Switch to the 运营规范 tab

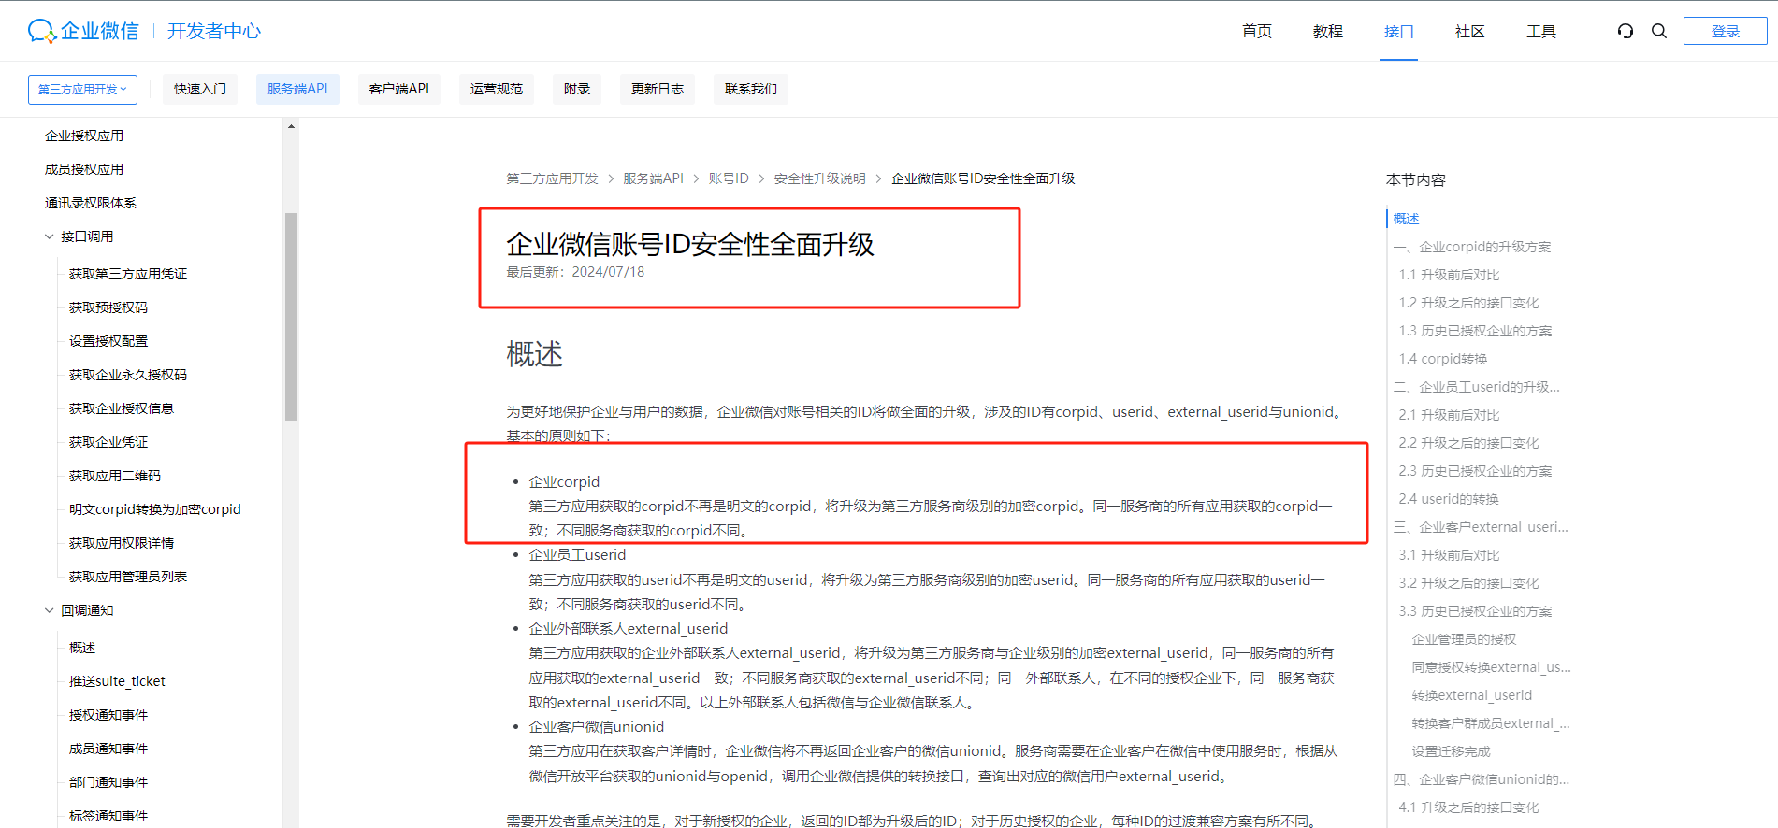click(x=497, y=89)
